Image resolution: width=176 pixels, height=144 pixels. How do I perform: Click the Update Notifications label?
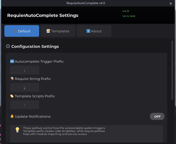tap(33, 117)
